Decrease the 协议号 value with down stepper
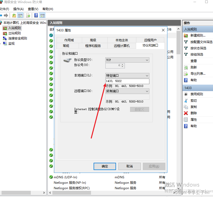 123,67
